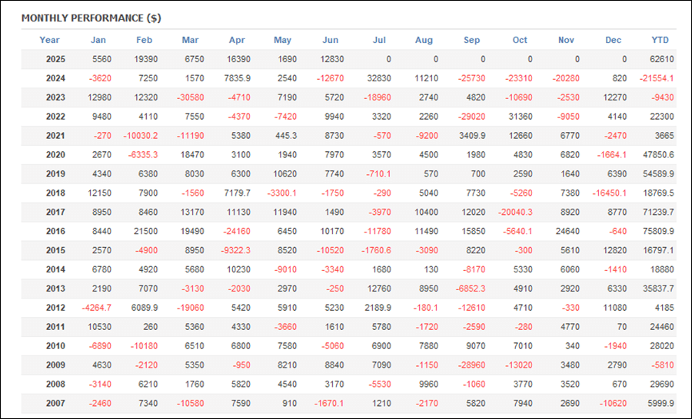Click the Monthly Performance ($) heading
This screenshot has height=419, width=692.
[91, 18]
